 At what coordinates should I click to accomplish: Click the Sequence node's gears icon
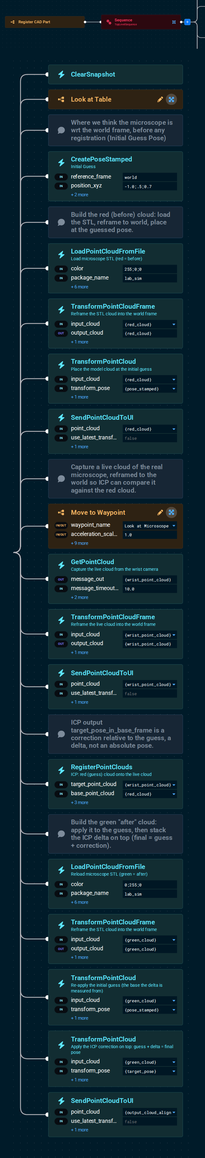tap(109, 22)
